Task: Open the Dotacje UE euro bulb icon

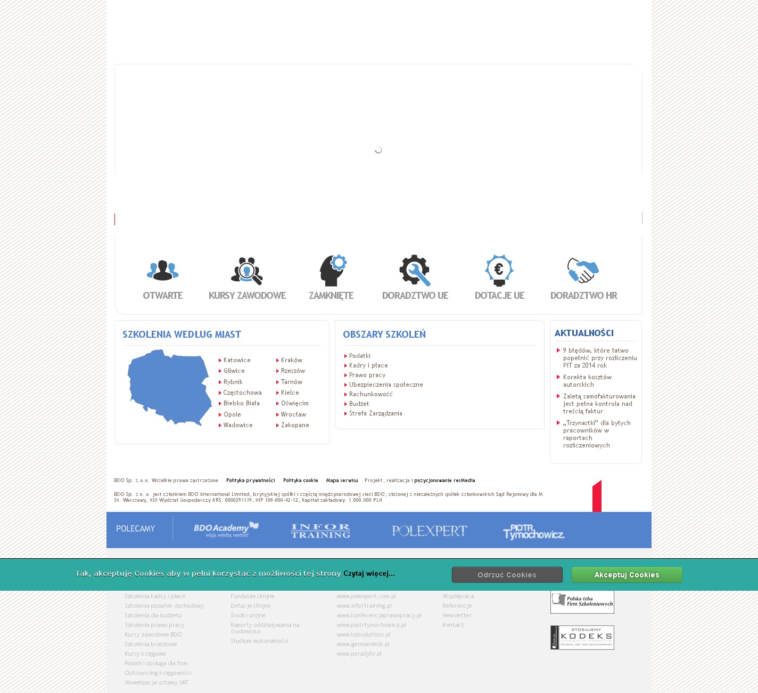Action: pos(499,270)
